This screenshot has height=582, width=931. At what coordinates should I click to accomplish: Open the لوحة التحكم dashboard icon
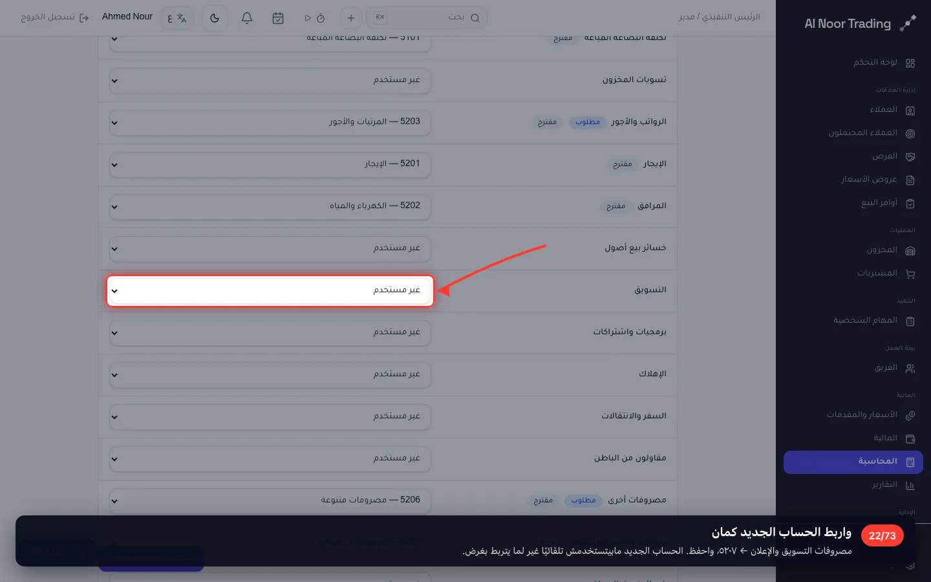[910, 63]
